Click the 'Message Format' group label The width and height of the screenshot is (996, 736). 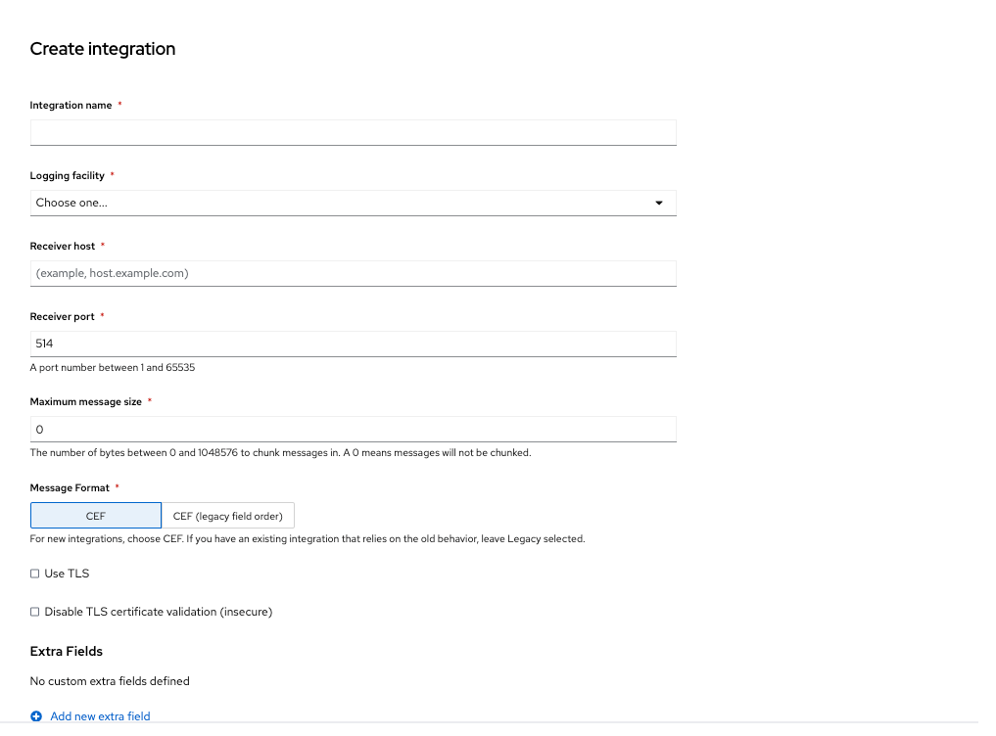[70, 487]
